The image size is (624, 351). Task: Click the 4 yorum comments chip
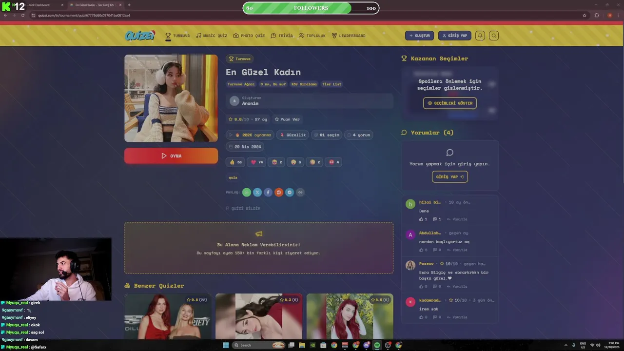[x=358, y=135]
